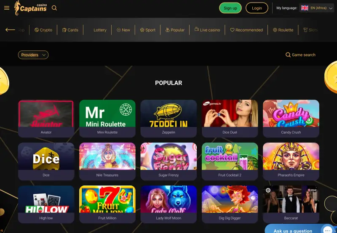Launch the Zeppelin game tile
Screen dimensions: 337x233
168,119
